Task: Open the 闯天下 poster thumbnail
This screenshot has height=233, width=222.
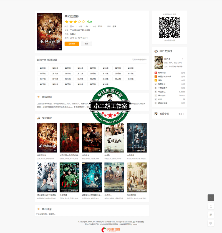Action: (x=159, y=62)
